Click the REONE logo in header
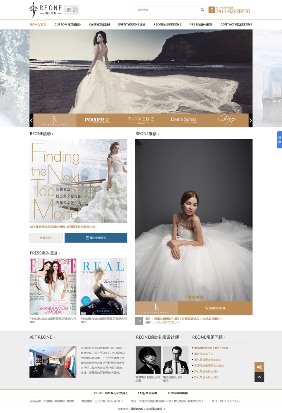The height and width of the screenshot is (413, 282). [46, 10]
